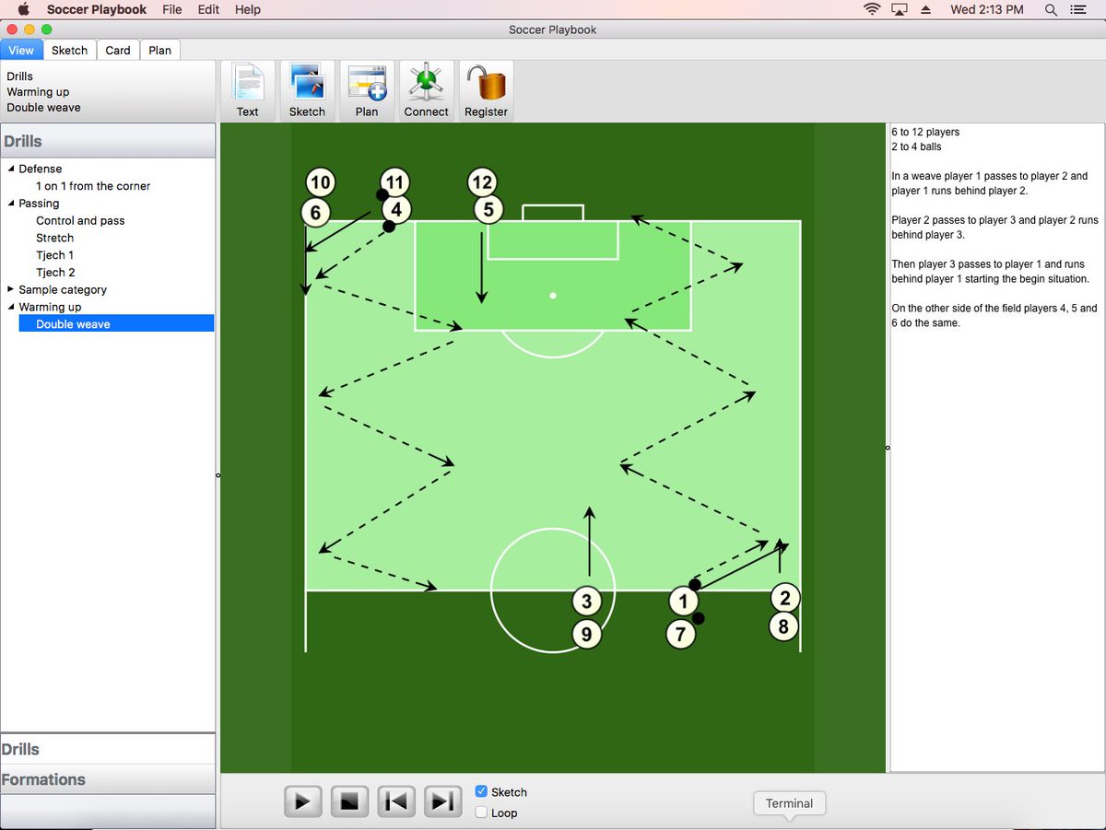This screenshot has height=830, width=1106.
Task: Open Spotlight search in the menu bar
Action: pyautogui.click(x=1052, y=9)
